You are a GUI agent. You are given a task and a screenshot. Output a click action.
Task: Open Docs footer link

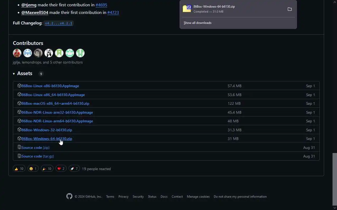[164, 197]
